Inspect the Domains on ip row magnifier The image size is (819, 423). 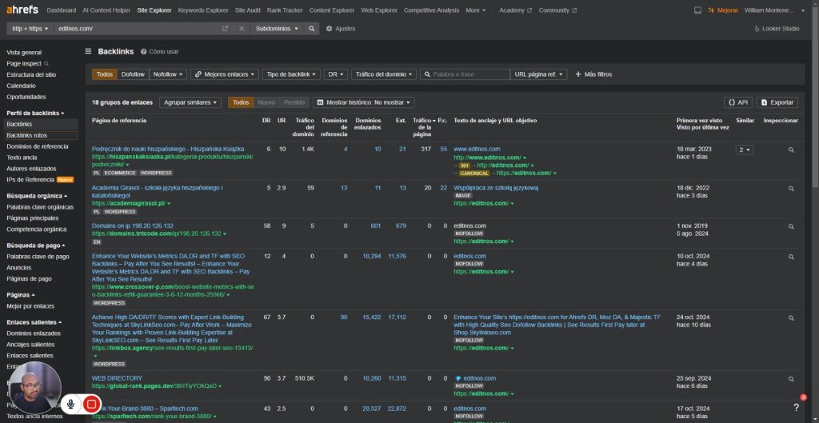point(791,226)
